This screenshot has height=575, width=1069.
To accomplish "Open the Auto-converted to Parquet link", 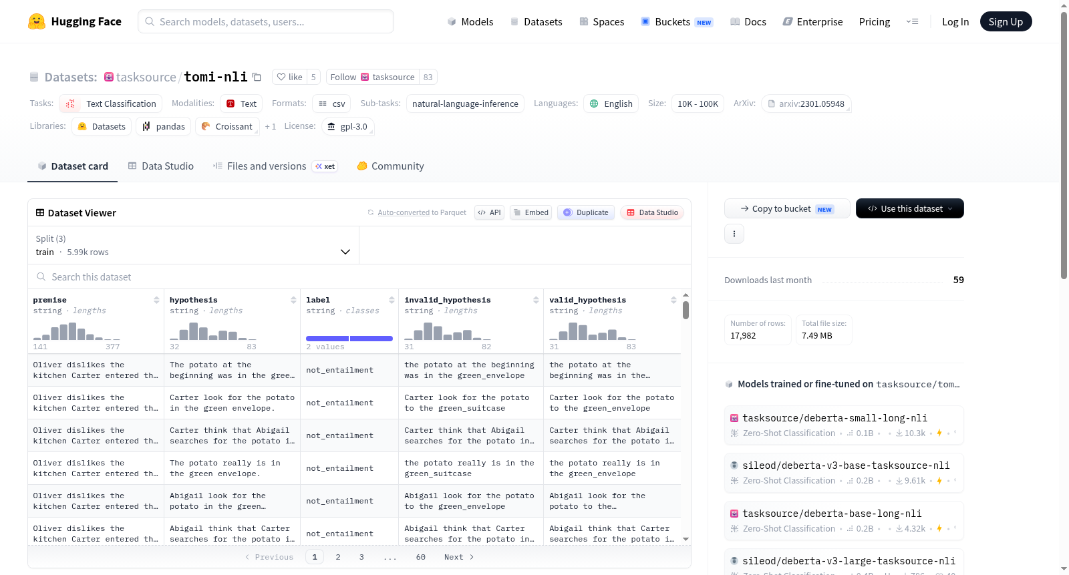I will tap(422, 212).
